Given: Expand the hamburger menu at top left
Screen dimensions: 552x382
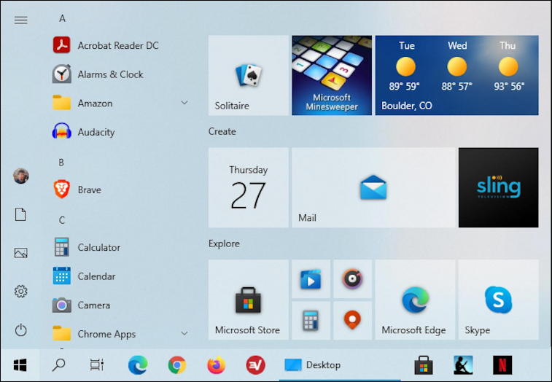Looking at the screenshot, I should (20, 20).
